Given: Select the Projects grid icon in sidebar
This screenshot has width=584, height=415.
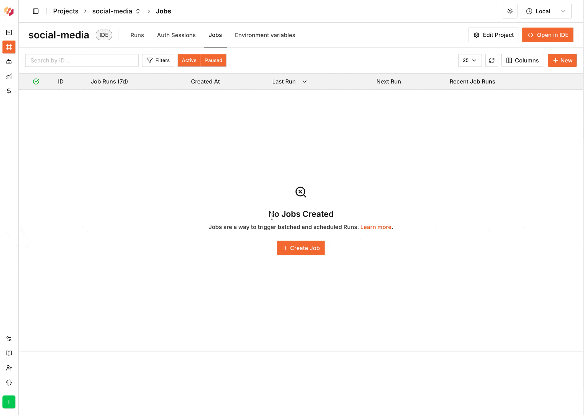Looking at the screenshot, I should click(x=9, y=47).
